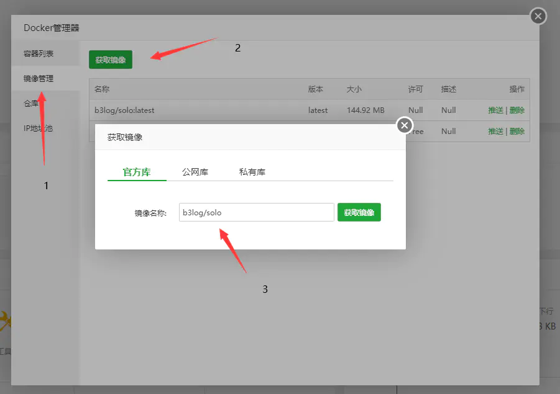The height and width of the screenshot is (394, 560).
Task: Click the green 获取镜像 button beside the input
Action: pos(359,212)
